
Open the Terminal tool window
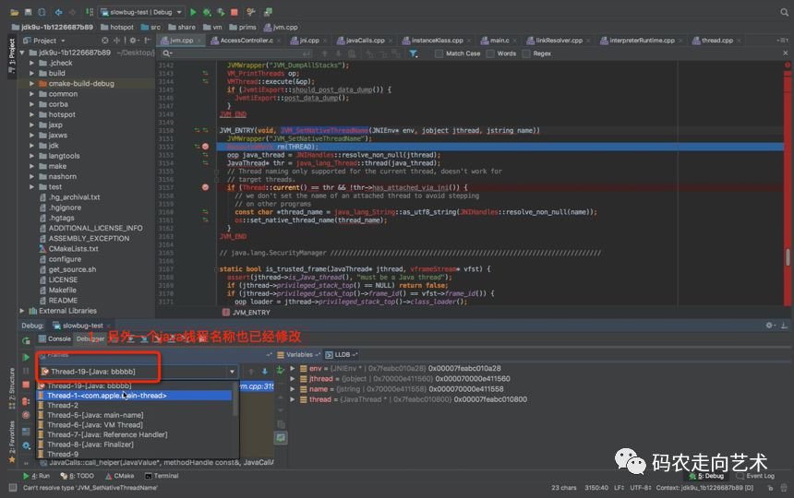162,476
